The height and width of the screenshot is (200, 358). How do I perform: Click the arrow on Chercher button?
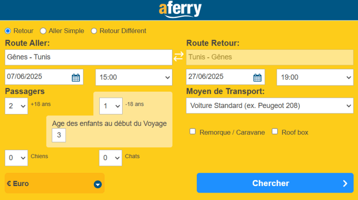[345, 183]
